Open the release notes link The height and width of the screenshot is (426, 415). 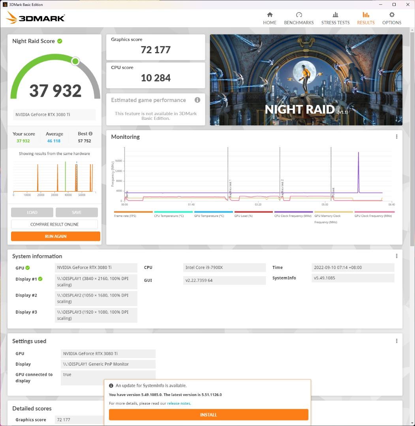point(179,404)
